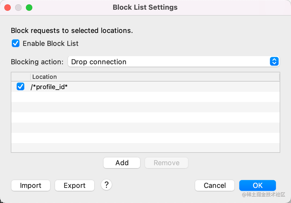291x203 pixels.
Task: Click the grey minimize window button
Action: pyautogui.click(x=18, y=8)
